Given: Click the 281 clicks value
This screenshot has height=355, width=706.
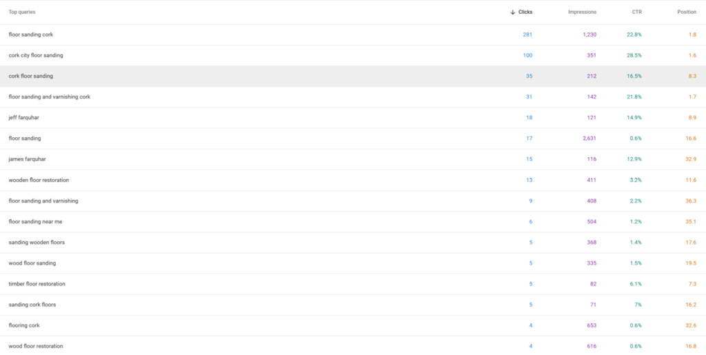Looking at the screenshot, I should (527, 34).
